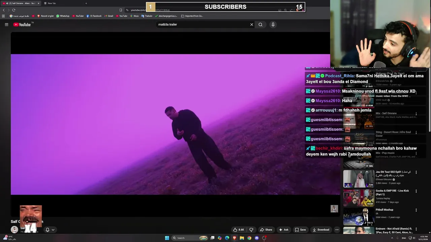Open Task View on the taskbar
Screen dimensions: 431x242
pyautogui.click(x=212, y=238)
